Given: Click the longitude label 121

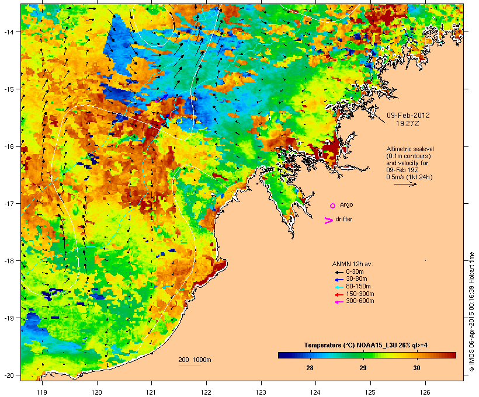Looking at the screenshot, I should (151, 392).
